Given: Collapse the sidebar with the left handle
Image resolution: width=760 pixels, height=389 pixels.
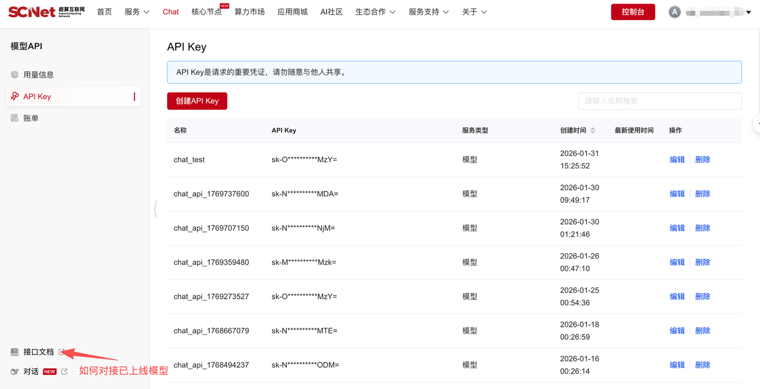Looking at the screenshot, I should point(156,209).
